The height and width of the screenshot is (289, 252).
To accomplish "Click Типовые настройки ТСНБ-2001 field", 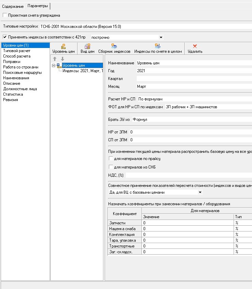I will tap(146, 27).
